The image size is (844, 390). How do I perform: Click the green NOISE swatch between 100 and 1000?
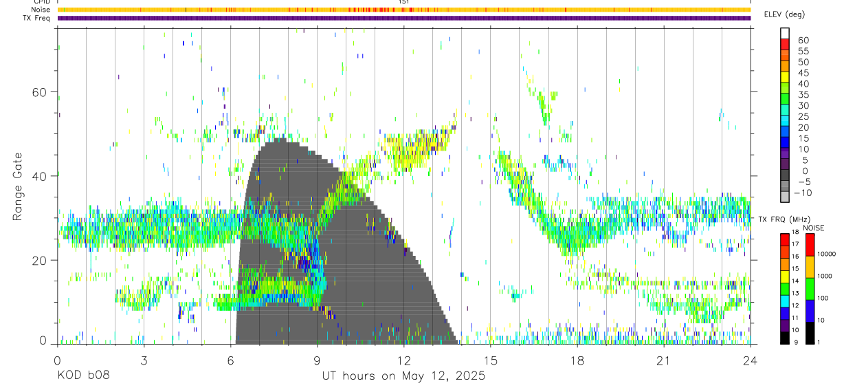coord(810,288)
